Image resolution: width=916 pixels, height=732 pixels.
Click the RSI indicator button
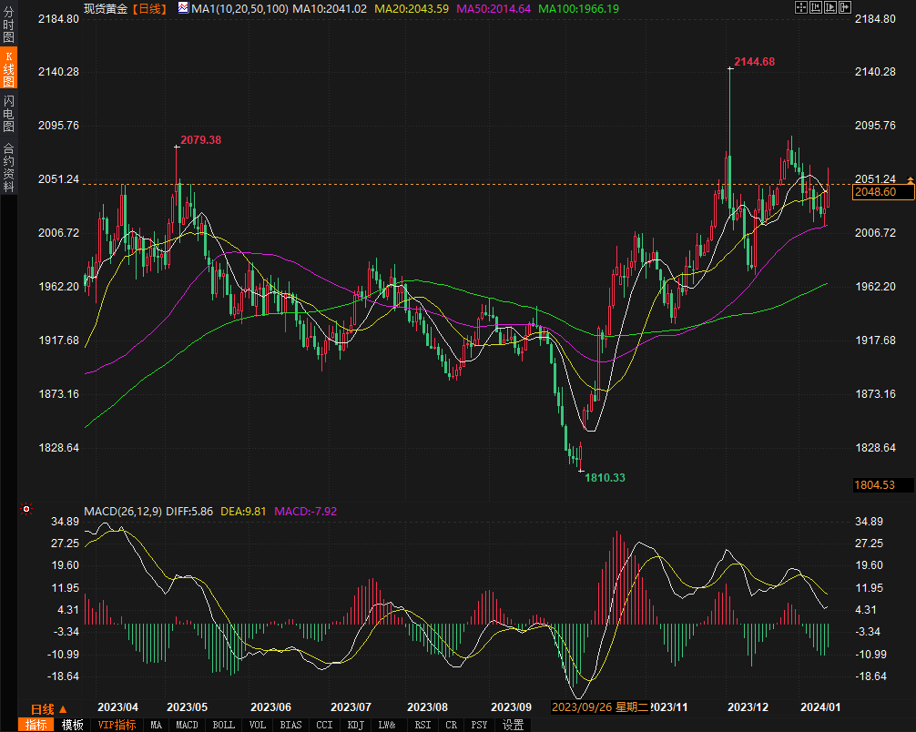coord(422,725)
